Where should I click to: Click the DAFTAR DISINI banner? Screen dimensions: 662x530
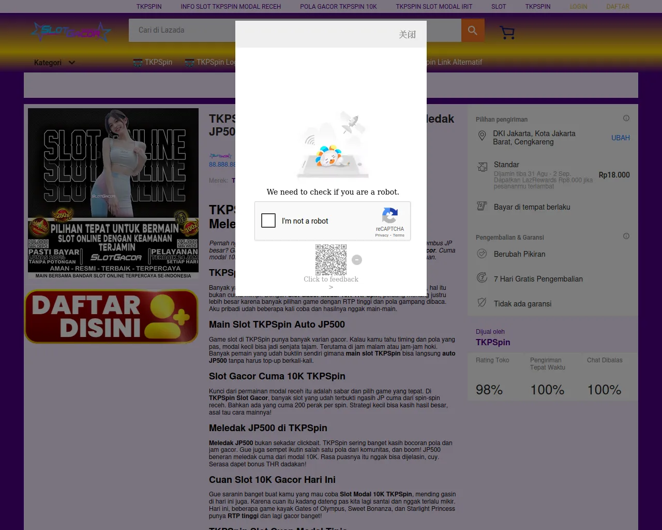(x=111, y=316)
